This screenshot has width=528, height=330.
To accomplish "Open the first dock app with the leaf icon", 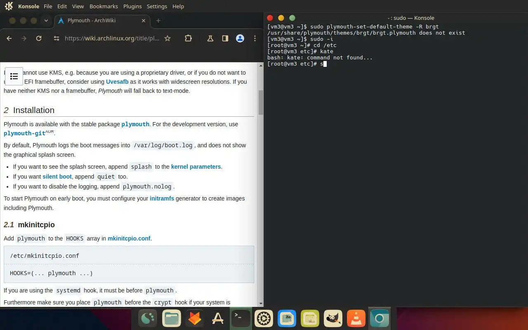I will pyautogui.click(x=148, y=318).
